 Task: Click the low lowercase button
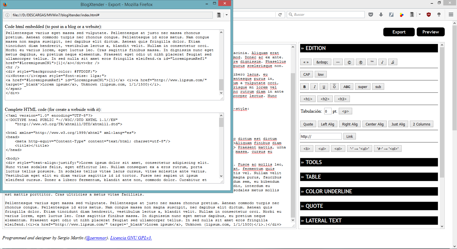(321, 74)
